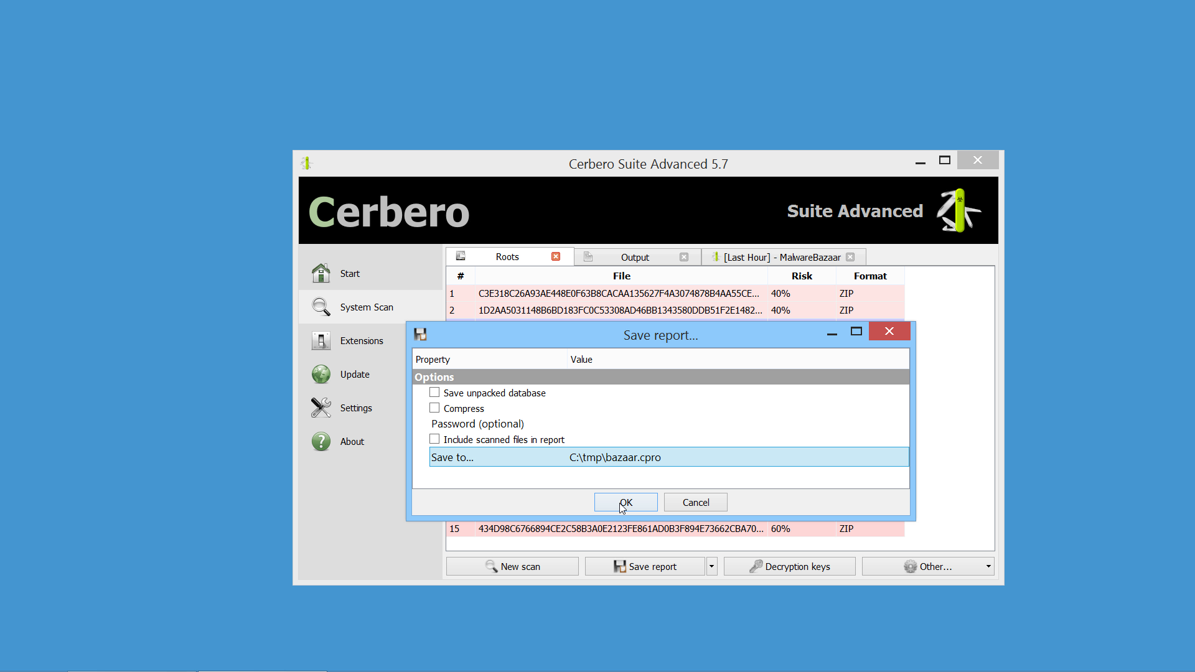Viewport: 1195px width, 672px height.
Task: Cancel the save report dialog
Action: [x=695, y=502]
